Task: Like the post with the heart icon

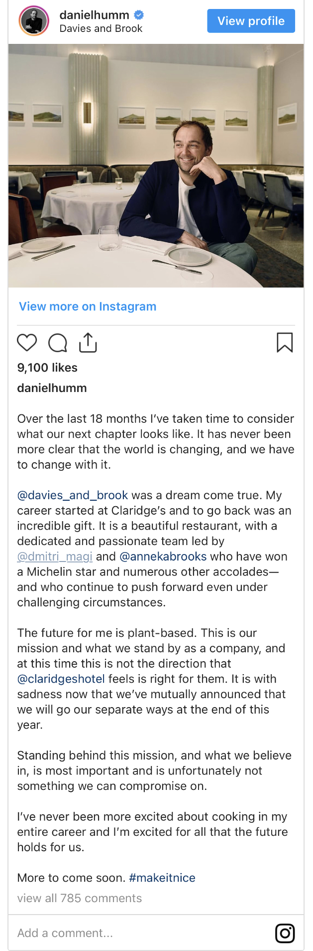Action: pyautogui.click(x=27, y=343)
